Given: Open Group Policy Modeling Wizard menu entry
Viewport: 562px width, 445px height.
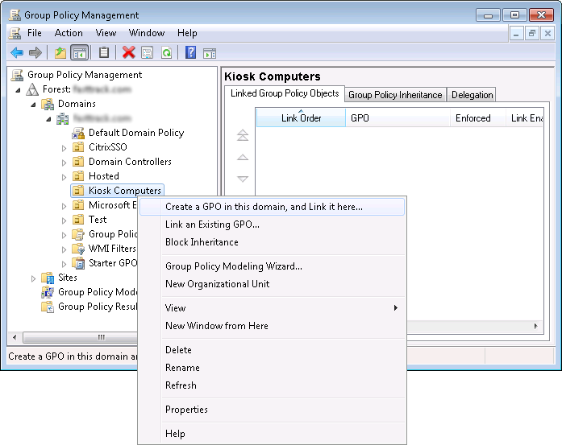Looking at the screenshot, I should 272,266.
